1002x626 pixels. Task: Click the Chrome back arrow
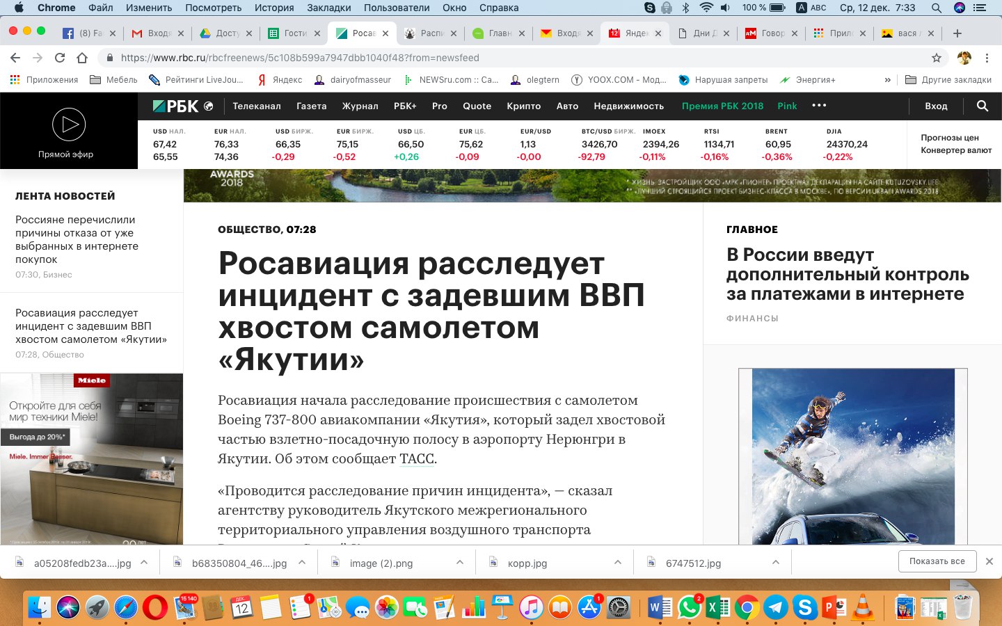point(15,58)
